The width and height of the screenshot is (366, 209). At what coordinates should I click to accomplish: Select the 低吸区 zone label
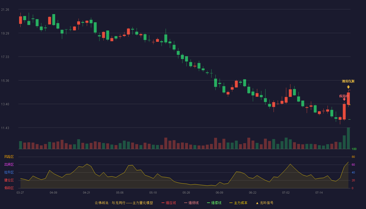tap(9, 188)
